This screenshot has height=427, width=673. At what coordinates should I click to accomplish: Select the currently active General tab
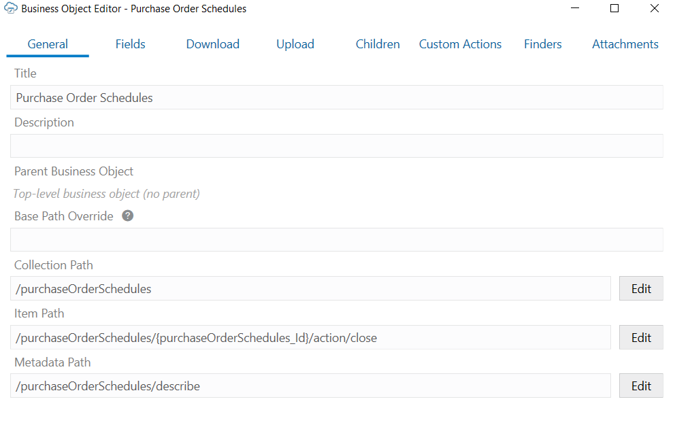47,44
